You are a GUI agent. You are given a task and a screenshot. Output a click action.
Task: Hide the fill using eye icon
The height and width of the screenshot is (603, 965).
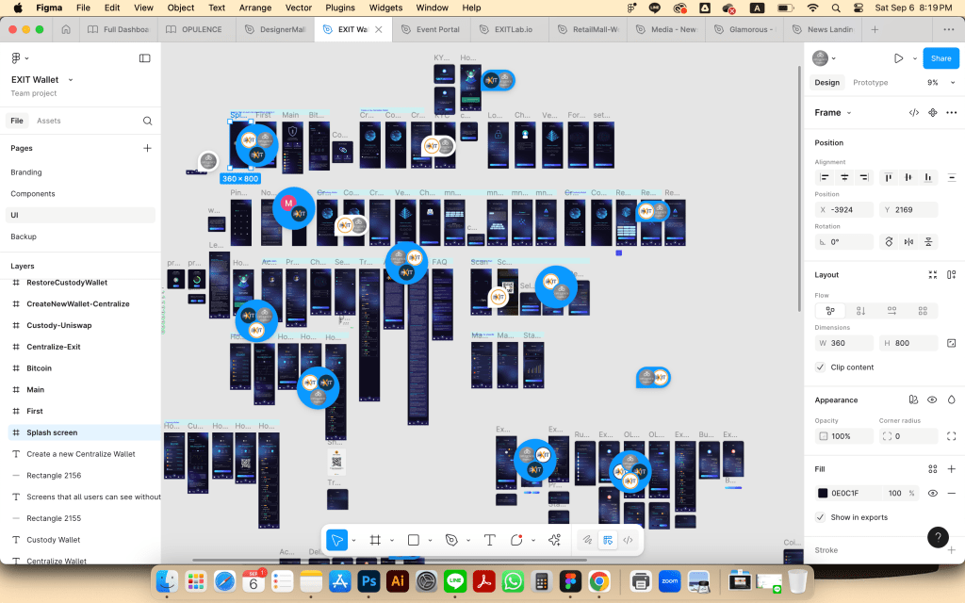[x=932, y=493]
